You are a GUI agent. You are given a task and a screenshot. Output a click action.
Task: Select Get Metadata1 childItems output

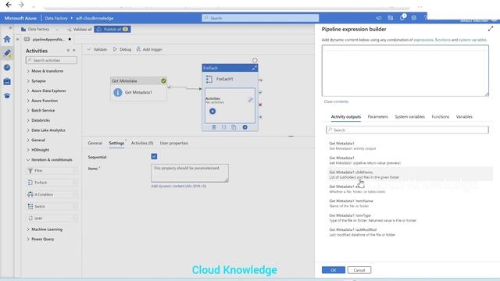click(410, 174)
